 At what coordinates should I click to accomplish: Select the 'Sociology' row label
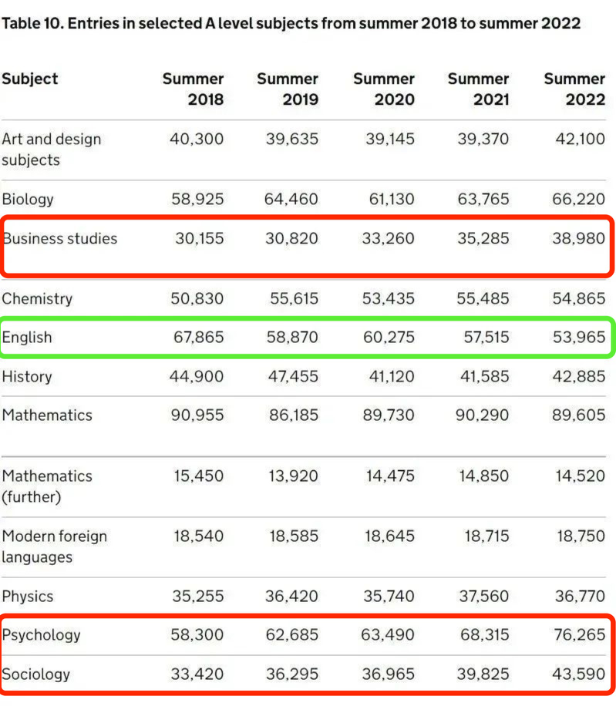pyautogui.click(x=36, y=674)
